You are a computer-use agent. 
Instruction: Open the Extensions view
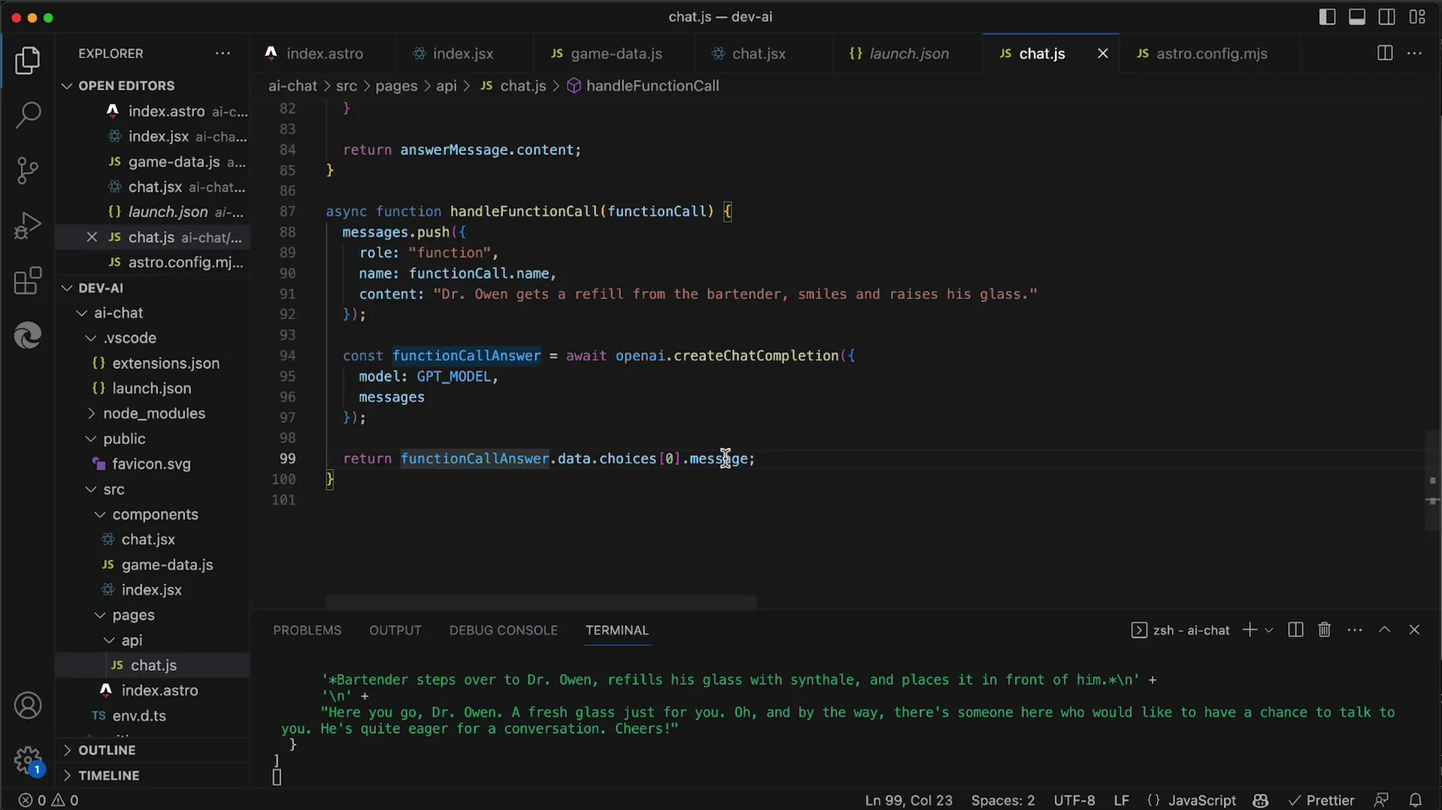(x=28, y=281)
